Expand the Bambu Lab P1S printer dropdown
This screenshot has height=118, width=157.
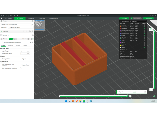(x=17, y=25)
